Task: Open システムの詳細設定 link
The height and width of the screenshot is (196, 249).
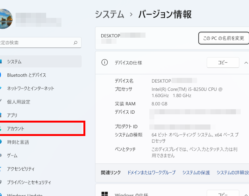Action: click(x=233, y=172)
